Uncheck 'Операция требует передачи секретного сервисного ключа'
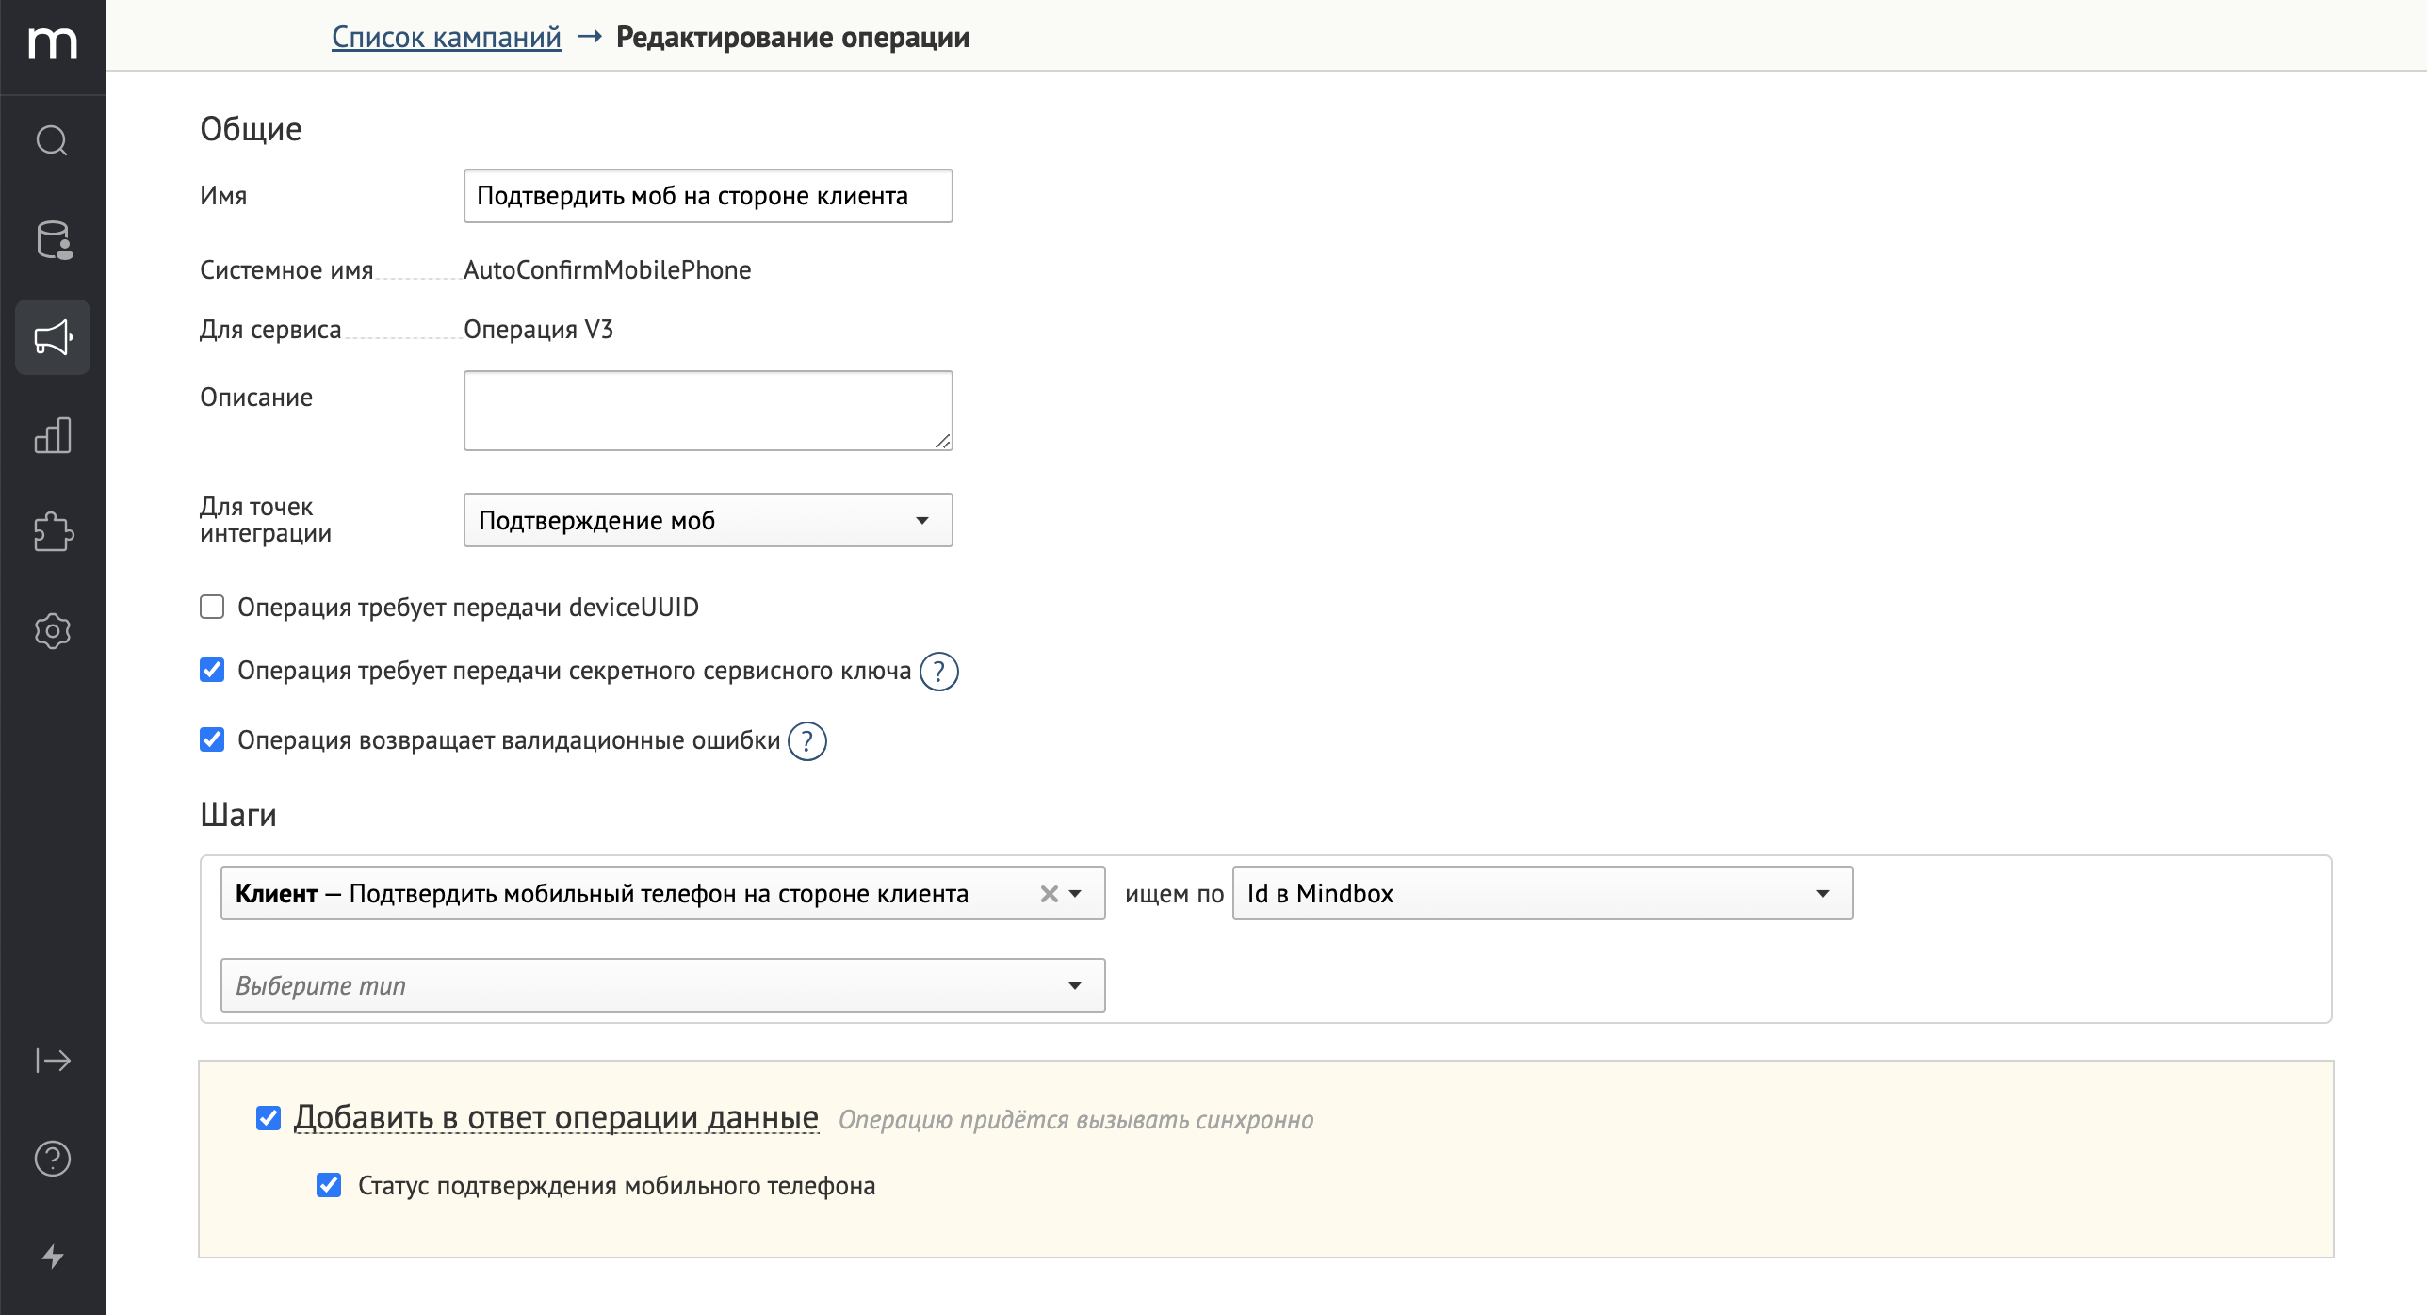2427x1315 pixels. [212, 670]
